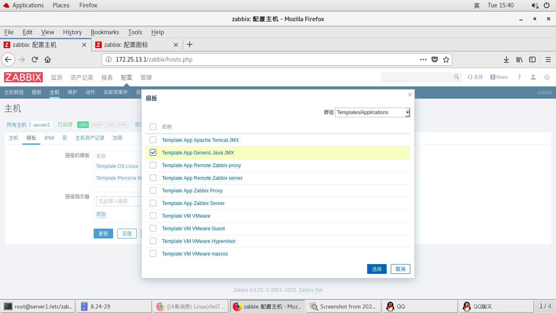Viewport: 556px width, 313px height.
Task: Click 在此输入搜索 template search field
Action: [119, 201]
